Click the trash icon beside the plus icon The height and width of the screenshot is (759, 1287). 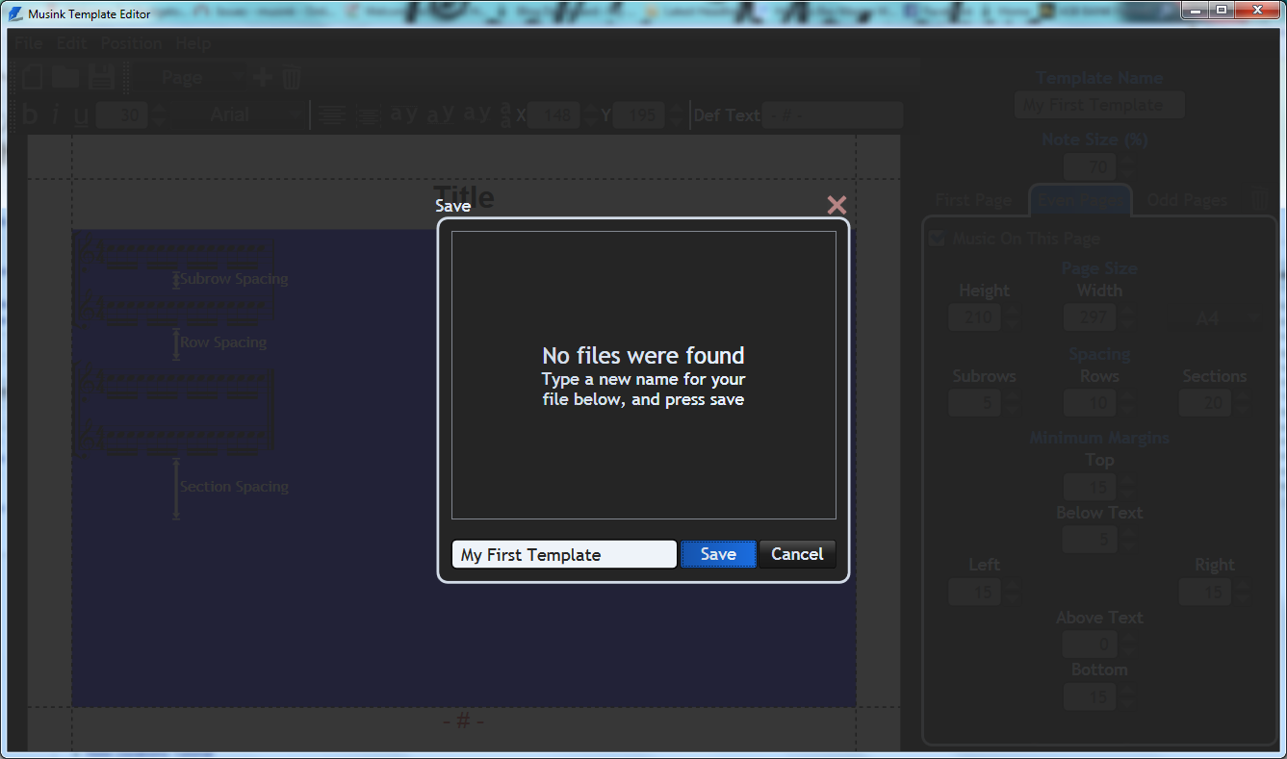pyautogui.click(x=291, y=78)
